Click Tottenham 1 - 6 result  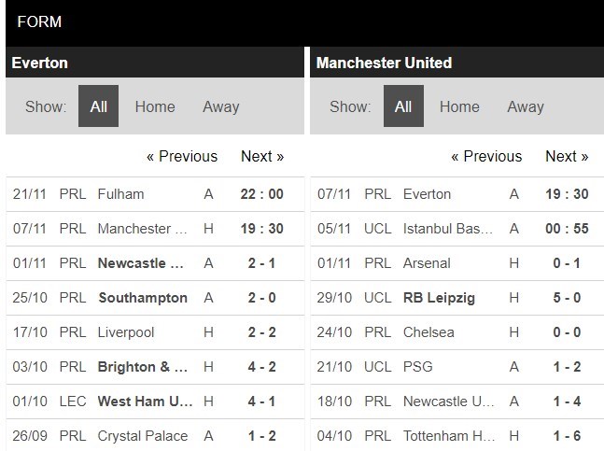(567, 436)
